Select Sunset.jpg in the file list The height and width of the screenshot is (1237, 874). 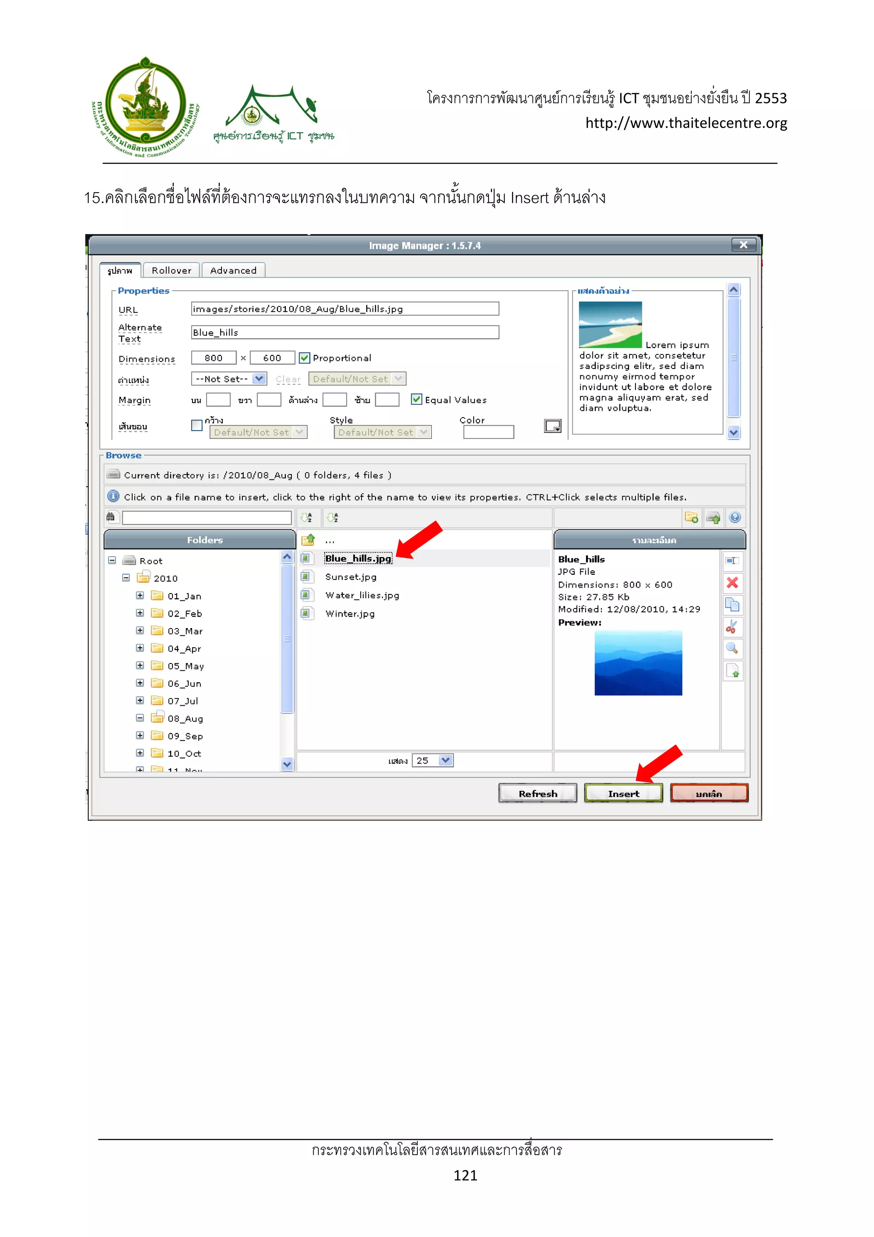(x=350, y=577)
